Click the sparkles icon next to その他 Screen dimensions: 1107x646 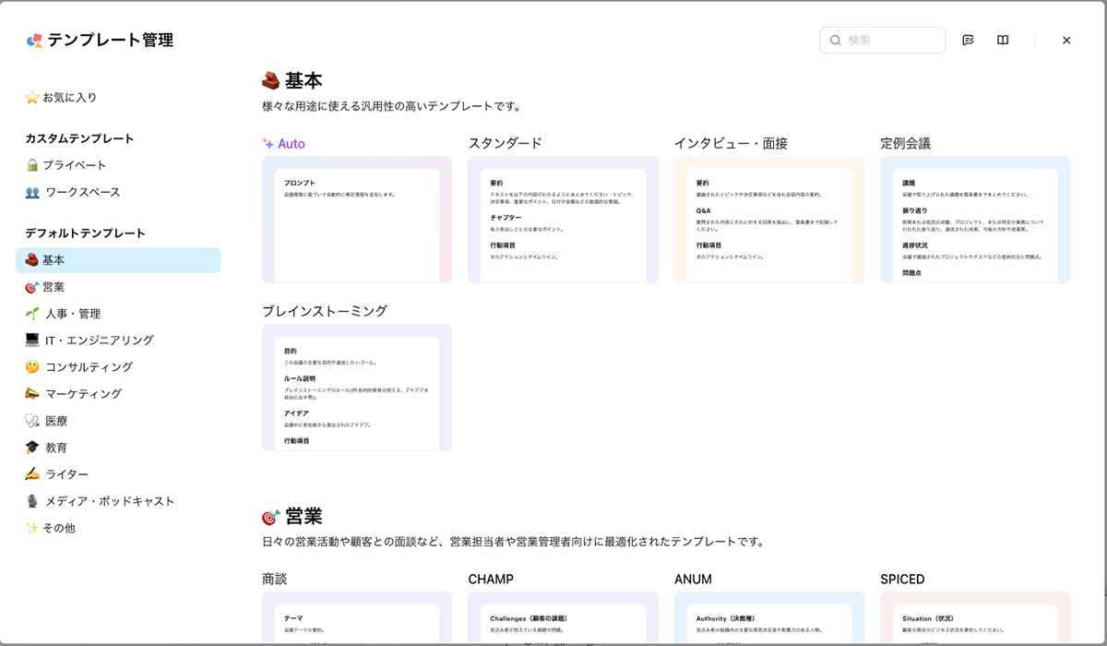(x=32, y=528)
